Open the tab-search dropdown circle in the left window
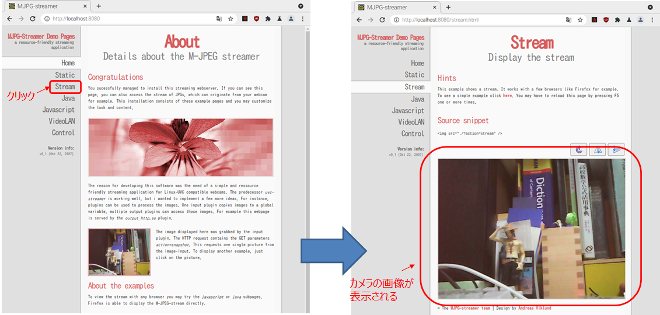The image size is (660, 315). click(301, 6)
